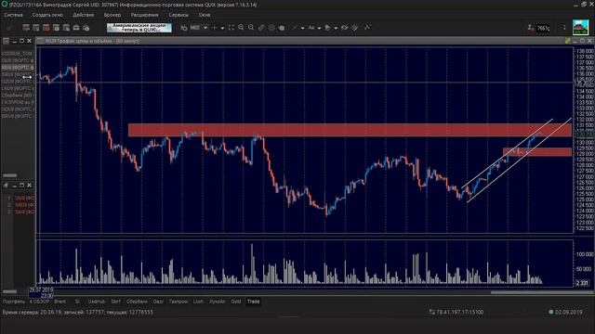
Task: Click the zoom in magnifier icon
Action: coord(241,28)
